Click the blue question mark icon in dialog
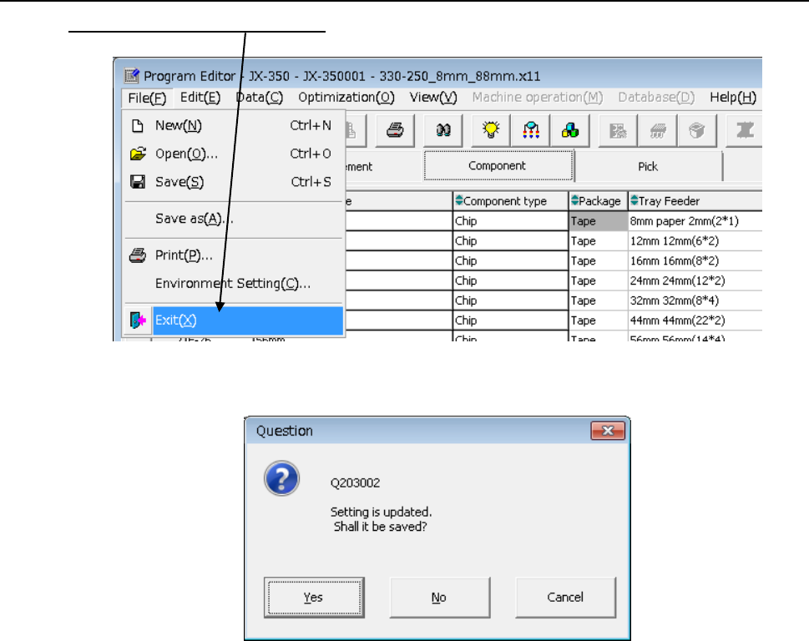Viewport: 809px width, 641px height. (x=281, y=478)
